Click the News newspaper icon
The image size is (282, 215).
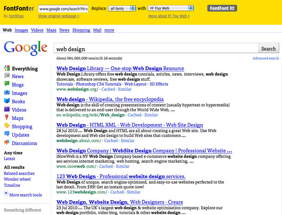point(7,76)
